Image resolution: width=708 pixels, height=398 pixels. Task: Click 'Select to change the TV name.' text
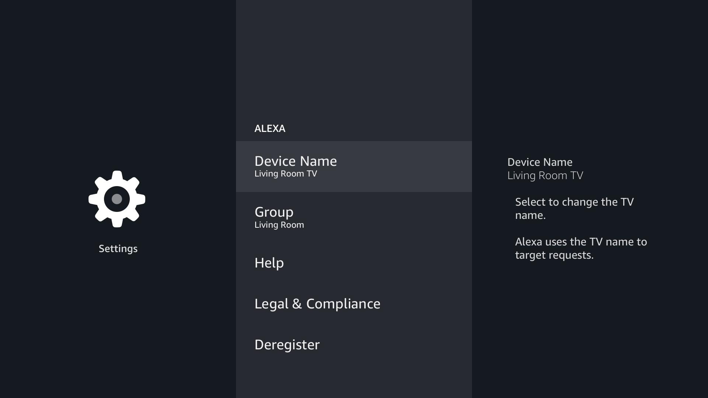click(x=574, y=209)
